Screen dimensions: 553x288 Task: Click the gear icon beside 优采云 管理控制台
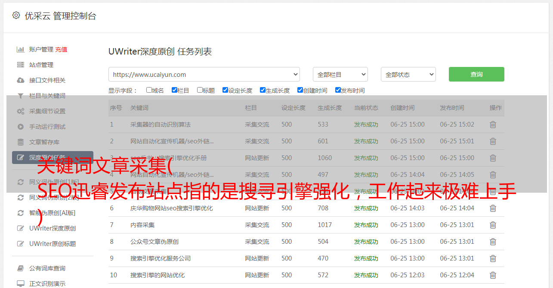16,15
